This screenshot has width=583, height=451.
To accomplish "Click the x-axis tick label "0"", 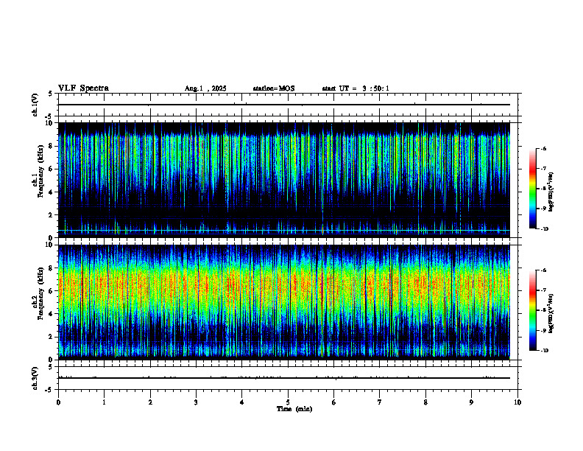I will pos(58,402).
